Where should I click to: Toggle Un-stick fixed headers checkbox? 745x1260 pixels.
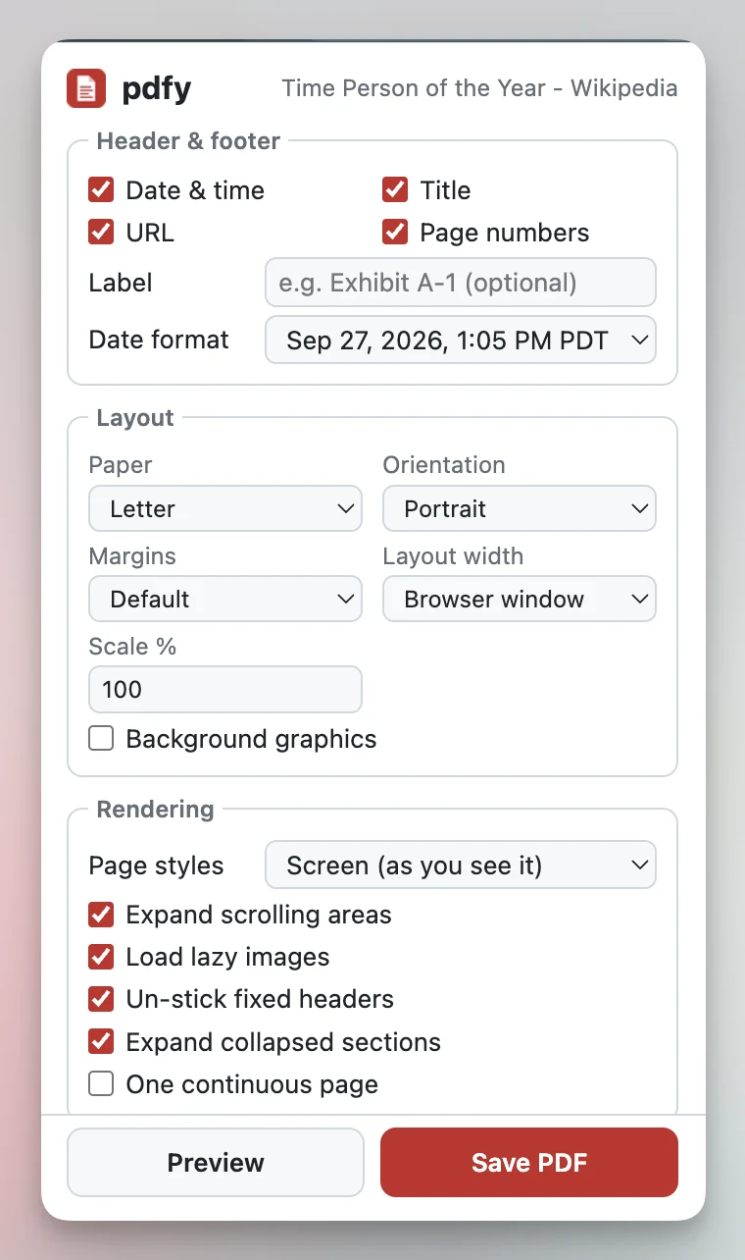pos(101,999)
